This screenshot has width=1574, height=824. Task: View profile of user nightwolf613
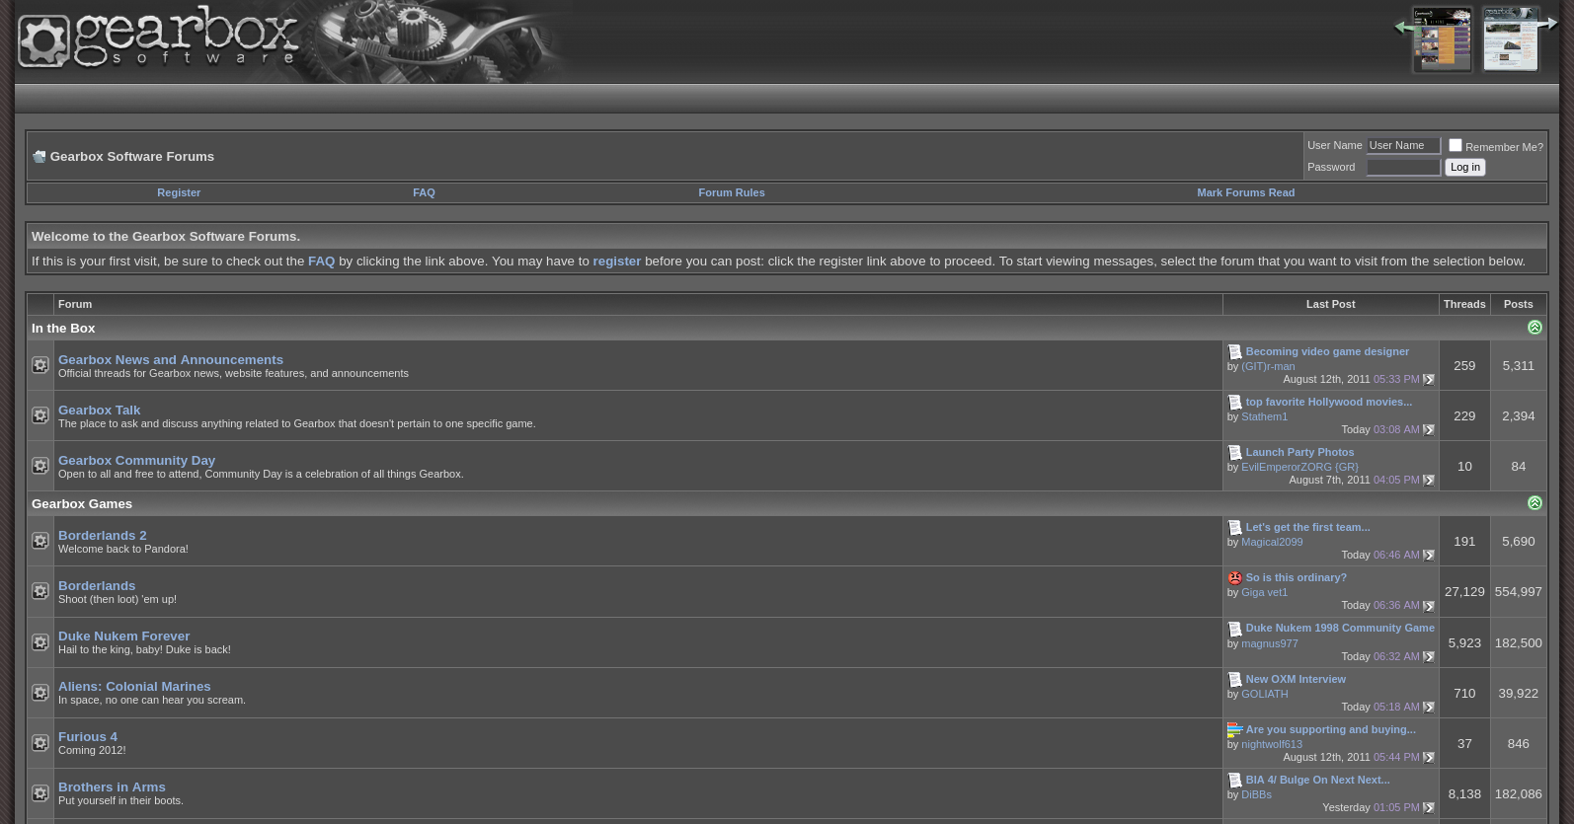point(1272,744)
